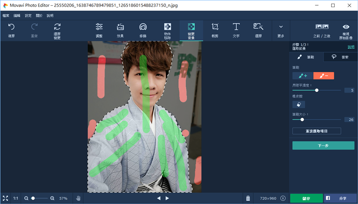
Task: Click the zoom out magnifier
Action: pos(26,198)
